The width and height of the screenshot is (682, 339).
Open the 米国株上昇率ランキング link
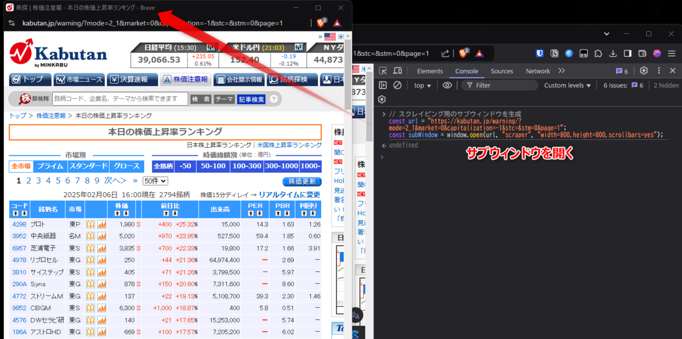tap(289, 145)
